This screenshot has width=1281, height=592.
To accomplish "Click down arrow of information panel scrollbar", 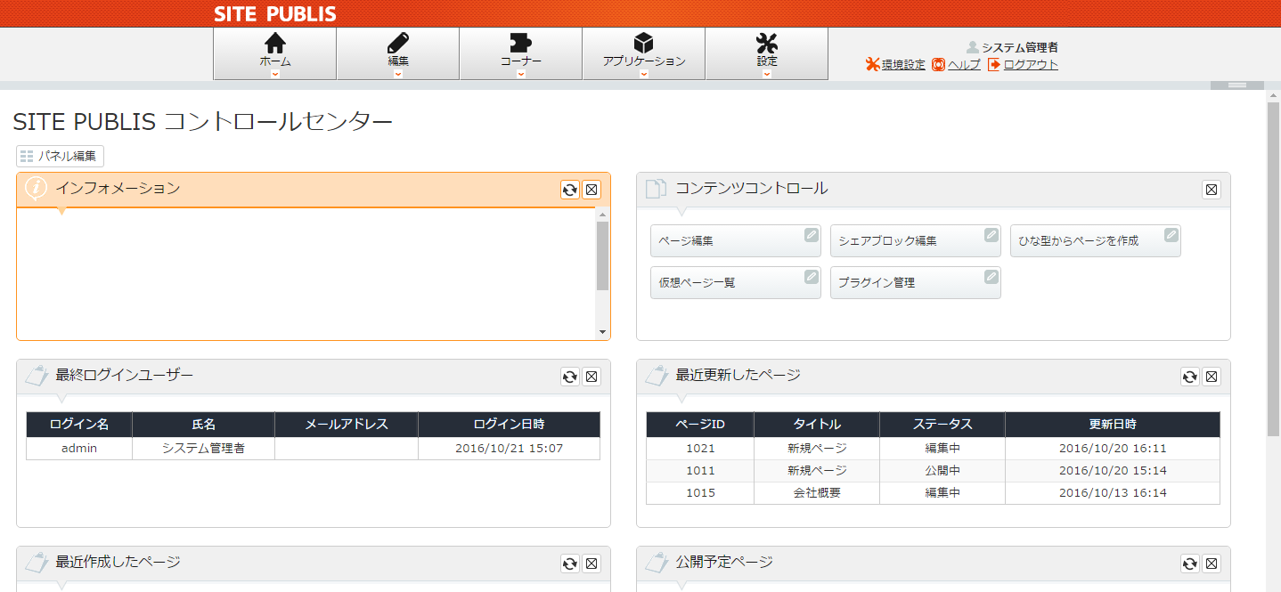I will tap(603, 332).
